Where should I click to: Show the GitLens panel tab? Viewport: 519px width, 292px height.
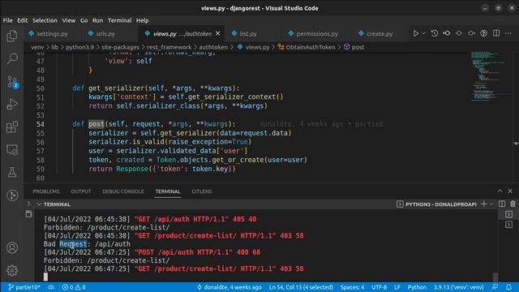(202, 191)
